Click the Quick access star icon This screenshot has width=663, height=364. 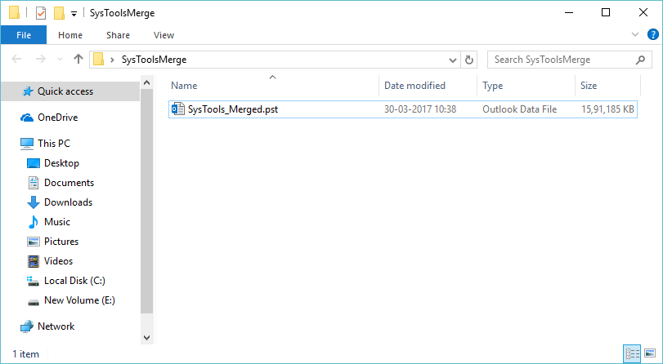(28, 91)
